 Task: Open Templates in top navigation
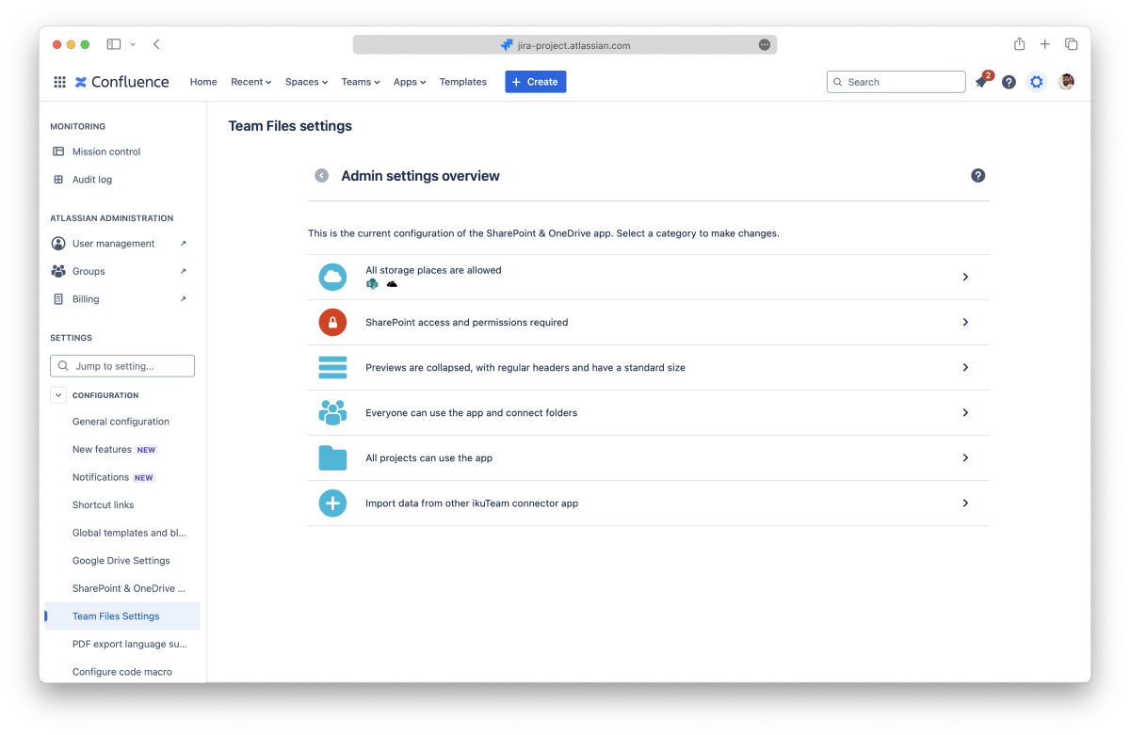pos(462,82)
